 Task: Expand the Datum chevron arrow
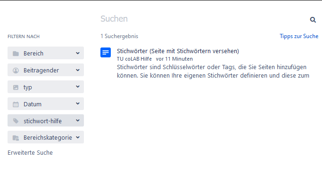78,103
